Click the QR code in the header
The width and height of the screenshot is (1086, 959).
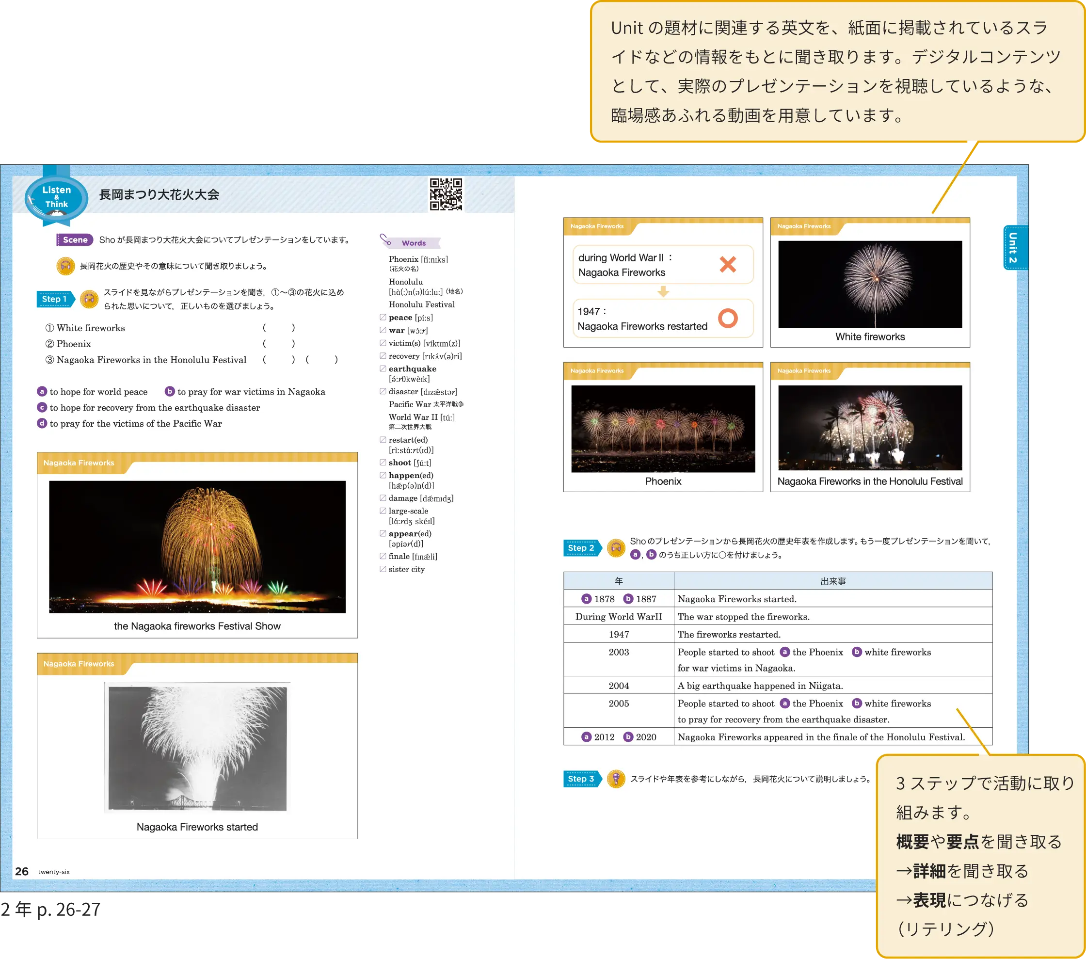click(446, 194)
